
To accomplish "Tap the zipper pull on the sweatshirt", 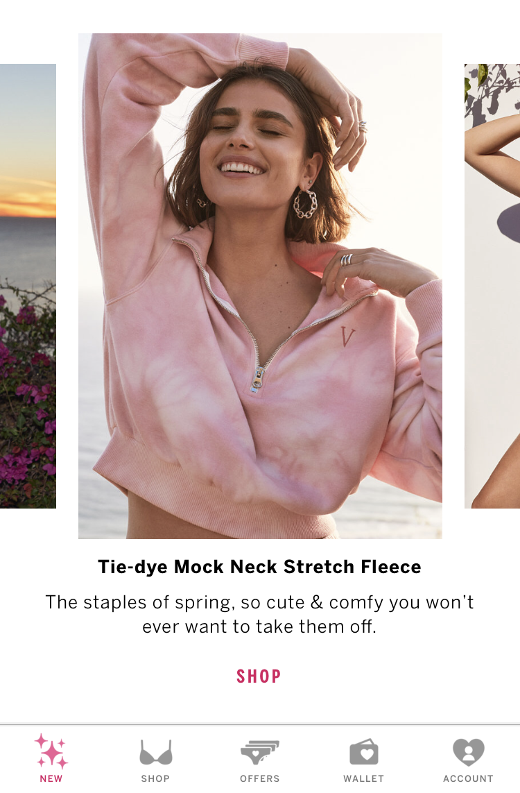I will click(x=258, y=380).
